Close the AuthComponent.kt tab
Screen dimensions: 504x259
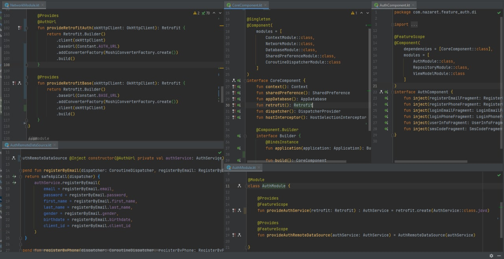click(x=413, y=5)
